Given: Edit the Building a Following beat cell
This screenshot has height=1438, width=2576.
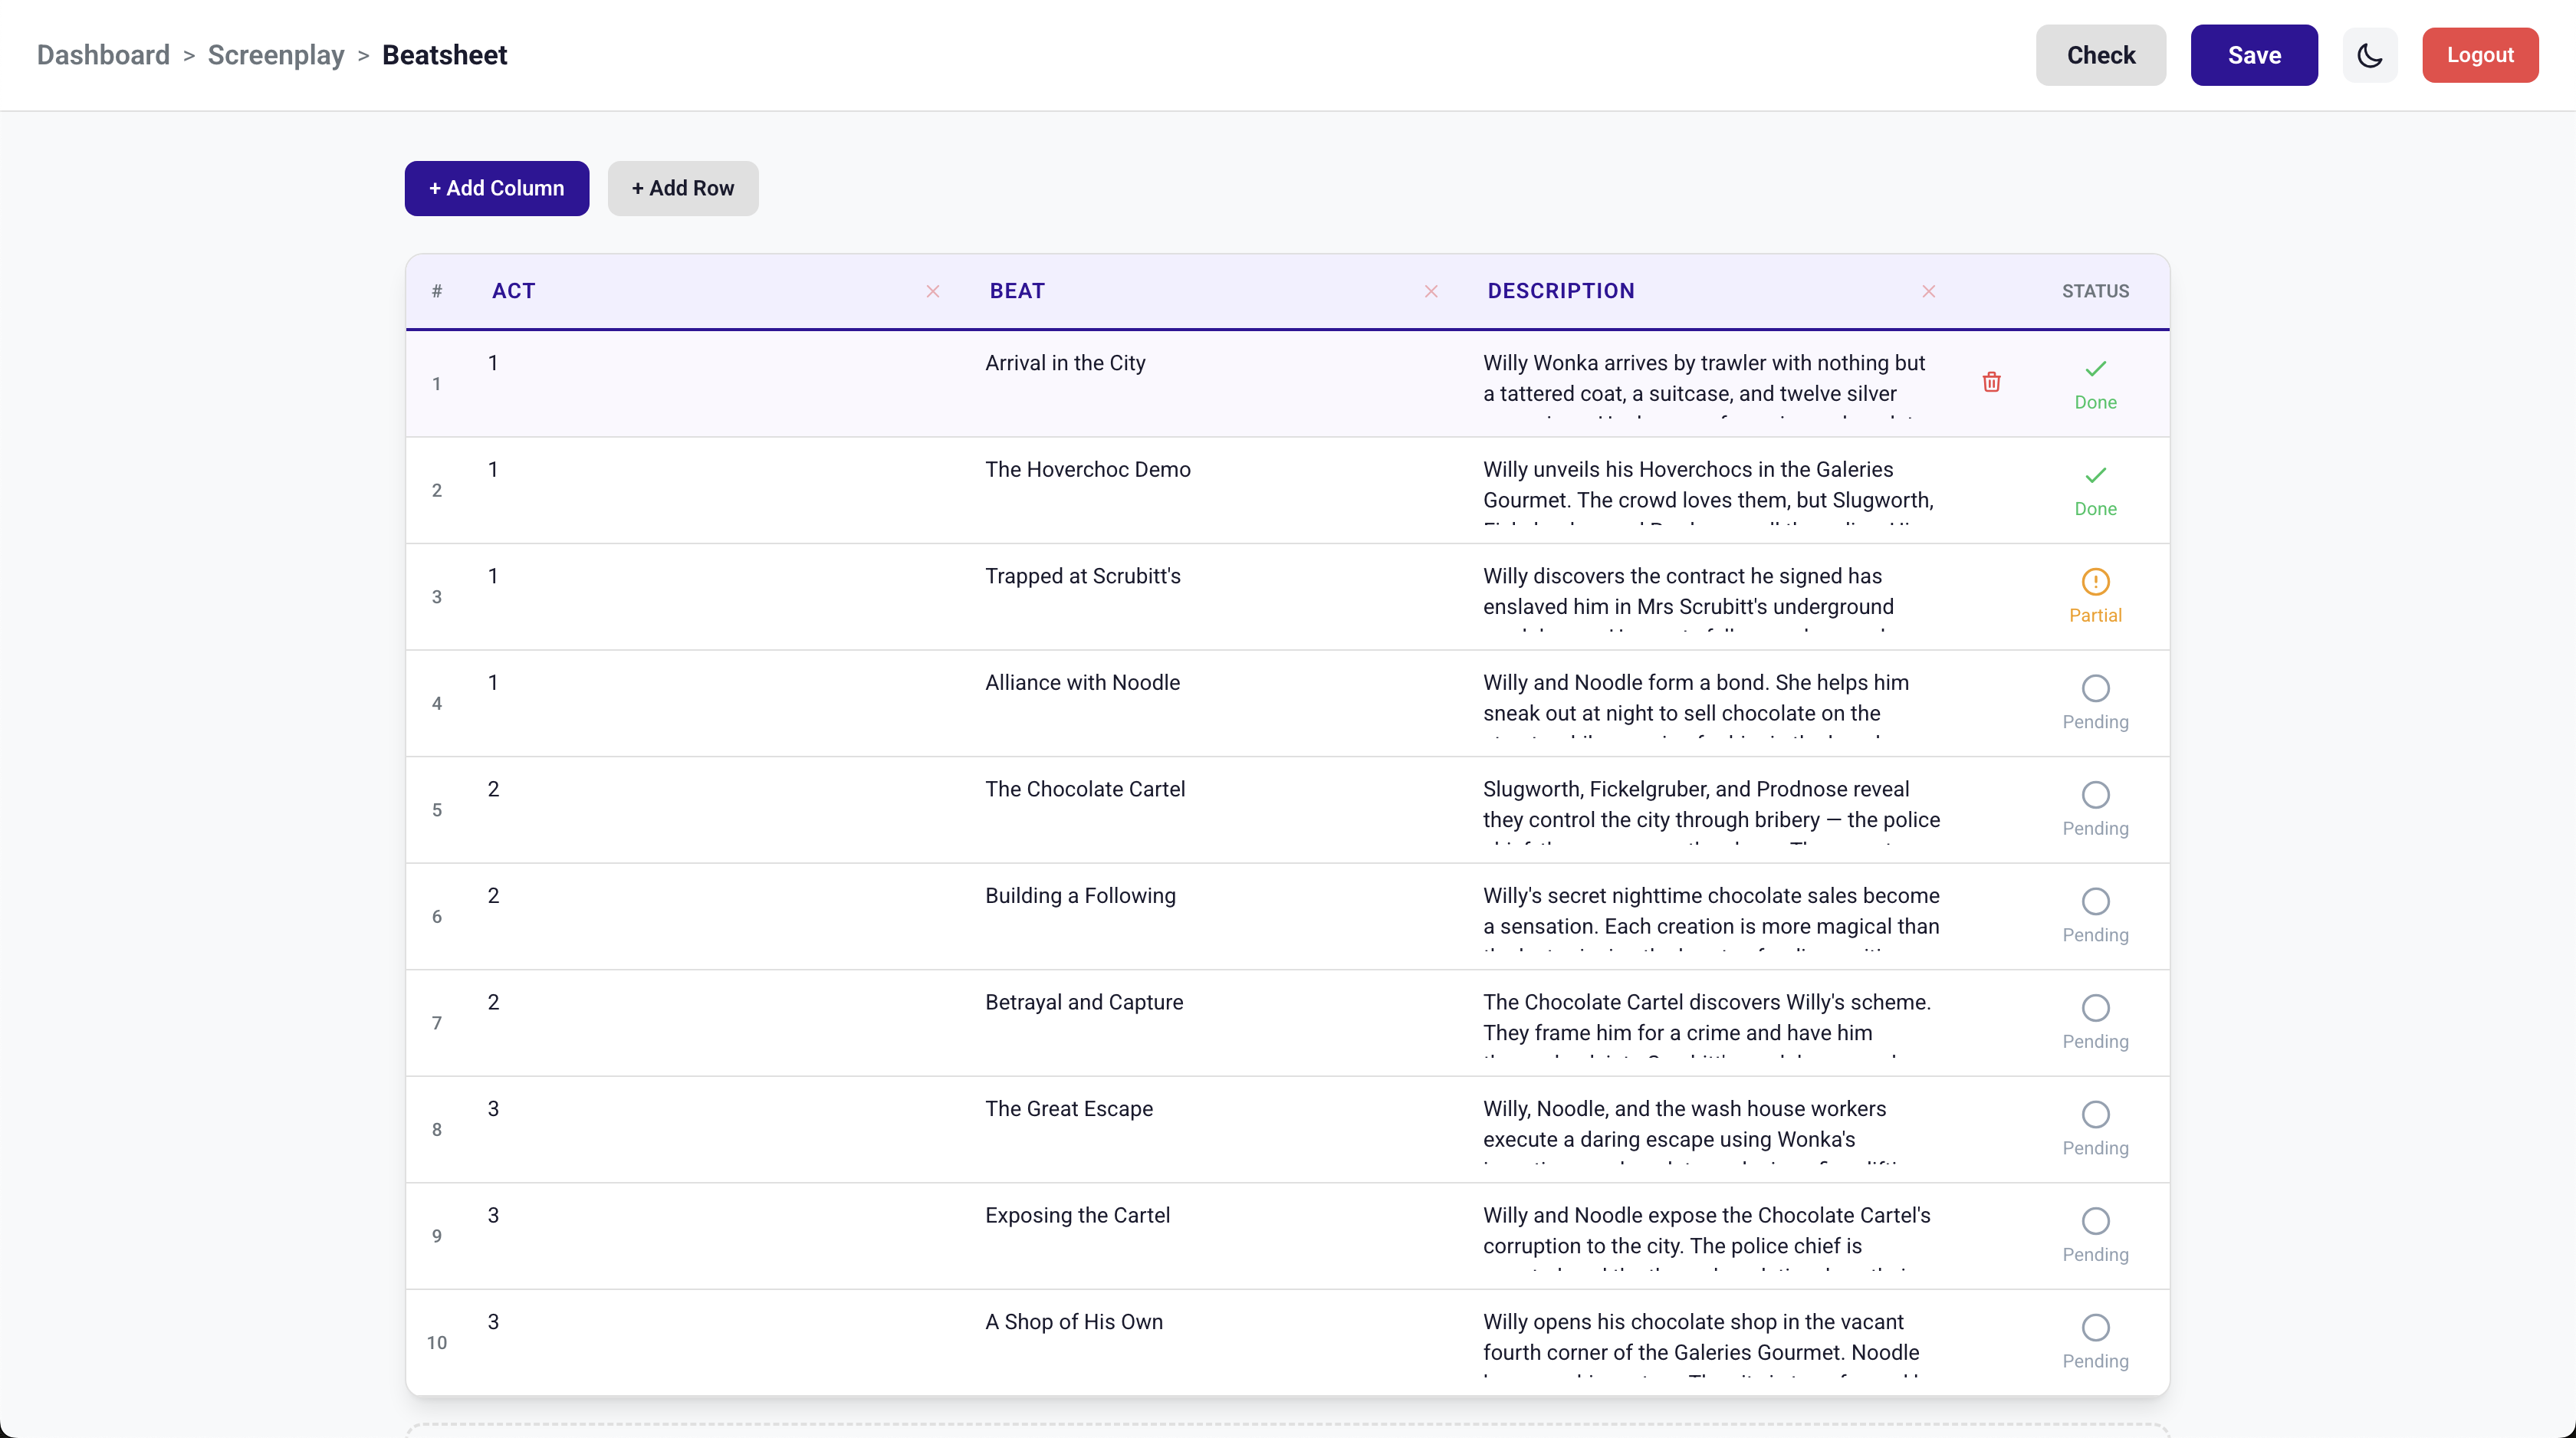Looking at the screenshot, I should (1080, 896).
